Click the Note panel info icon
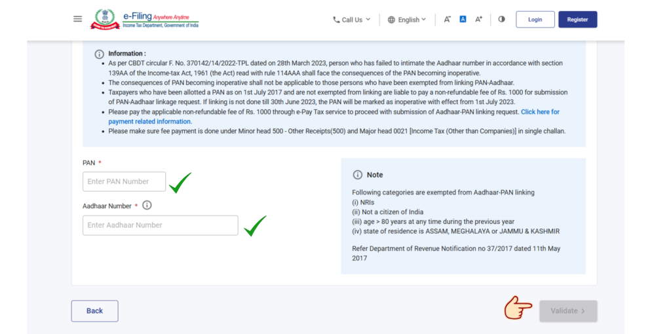The image size is (671, 334). [x=357, y=175]
